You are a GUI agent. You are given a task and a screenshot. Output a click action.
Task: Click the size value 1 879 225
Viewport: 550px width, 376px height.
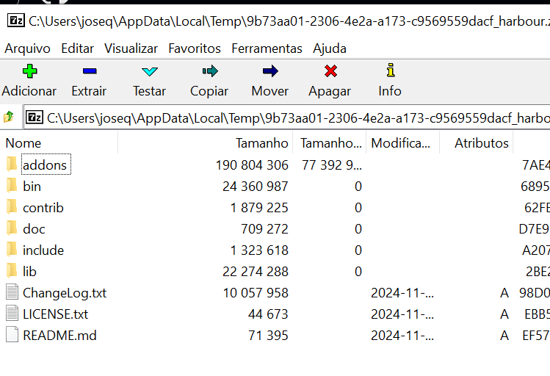point(259,208)
